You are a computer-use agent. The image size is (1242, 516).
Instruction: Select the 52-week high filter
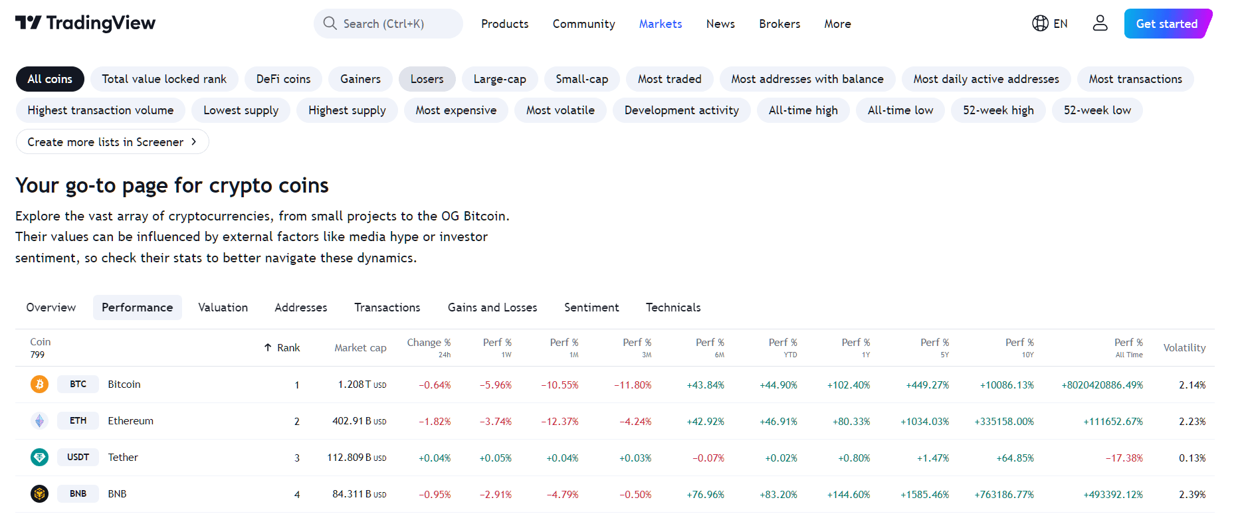point(998,110)
